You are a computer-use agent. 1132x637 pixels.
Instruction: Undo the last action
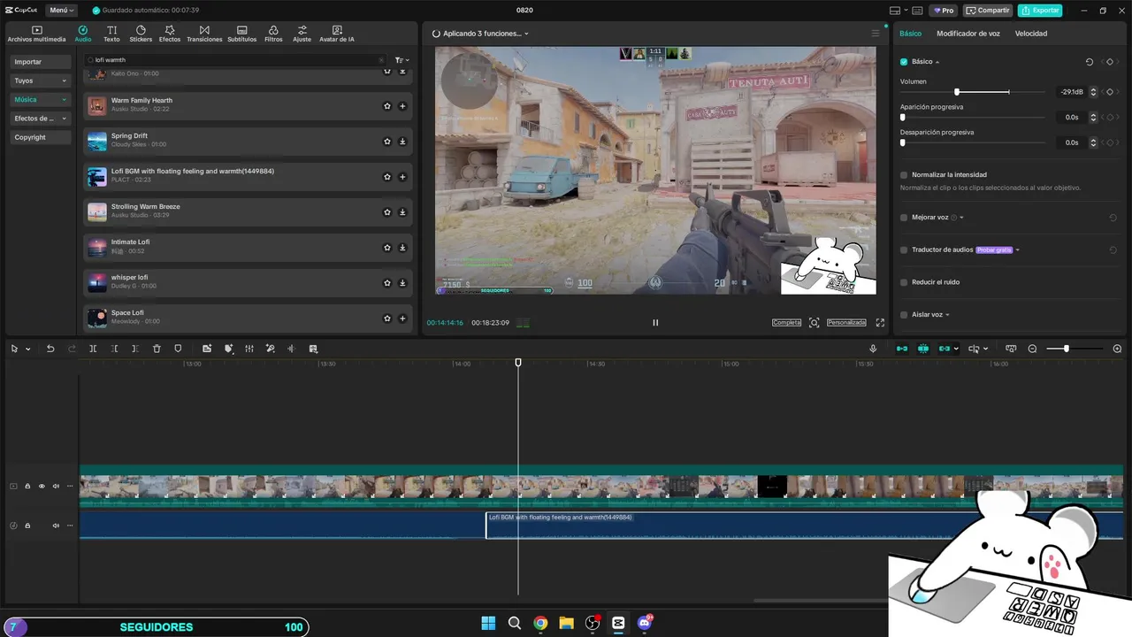(x=50, y=349)
